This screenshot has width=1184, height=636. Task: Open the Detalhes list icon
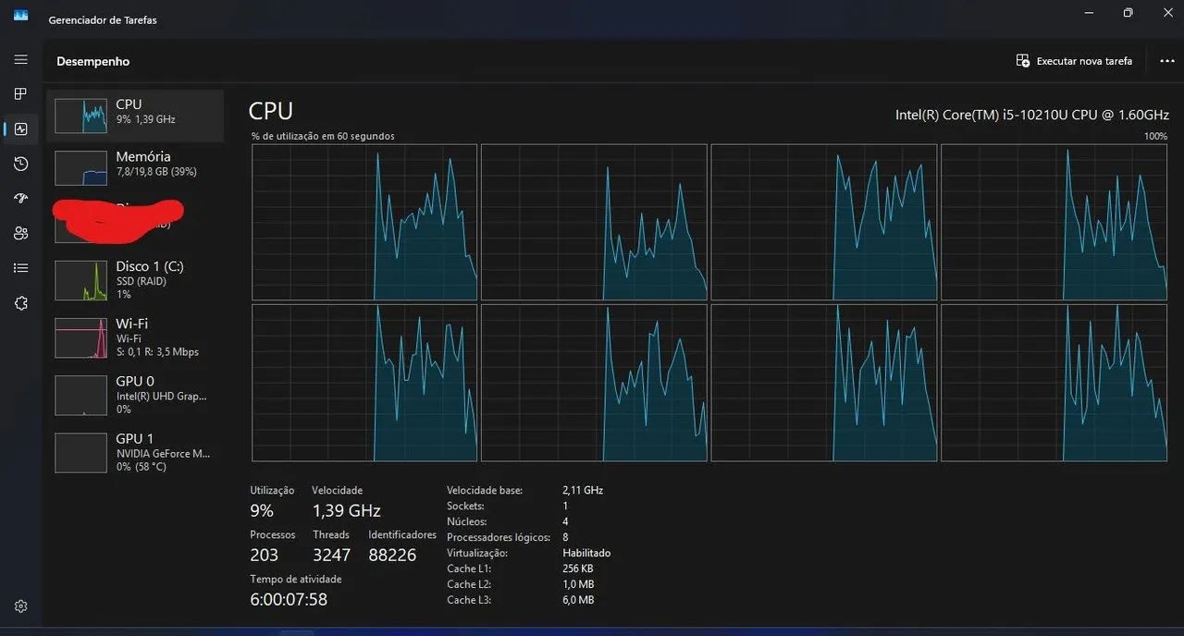coord(20,268)
